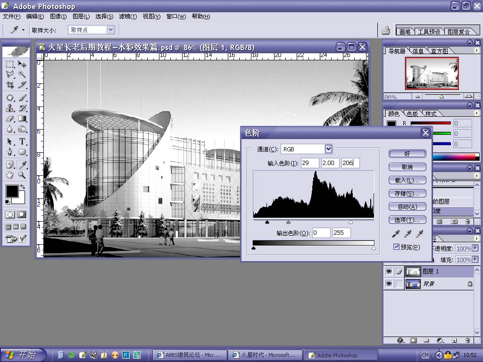Screen dimensions: 483x362
Task: Select the Notes tool
Action: [10, 165]
